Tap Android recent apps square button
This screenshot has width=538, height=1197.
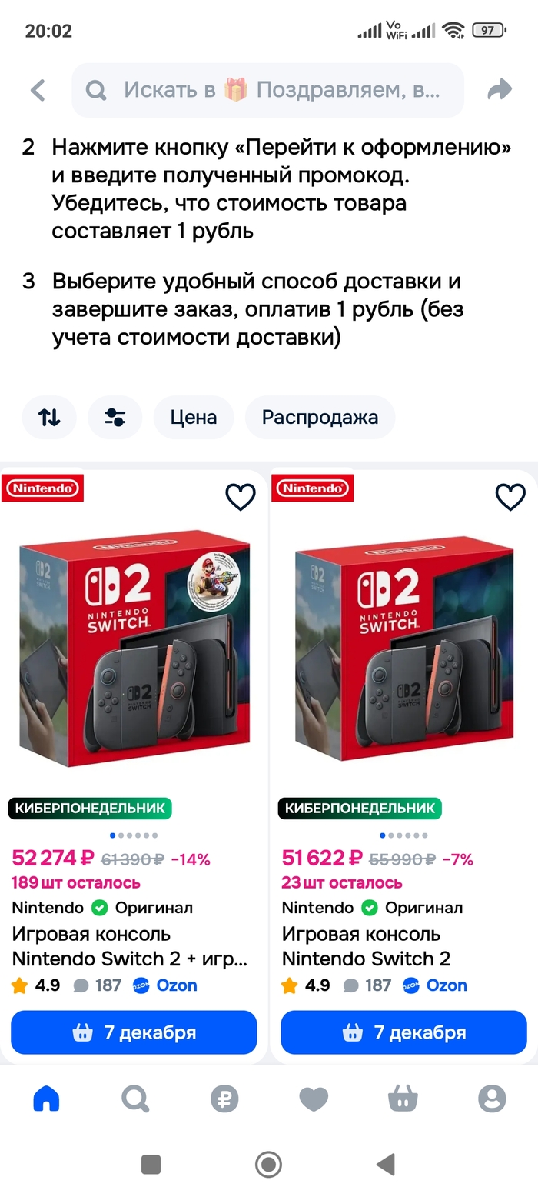point(151,1164)
